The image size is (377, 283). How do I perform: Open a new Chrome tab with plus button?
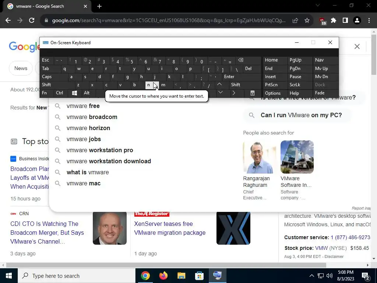(99, 6)
